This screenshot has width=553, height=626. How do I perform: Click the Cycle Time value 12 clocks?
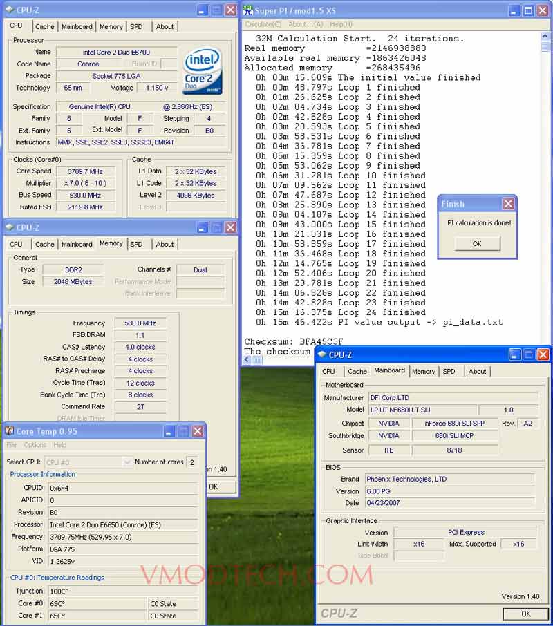pyautogui.click(x=140, y=383)
